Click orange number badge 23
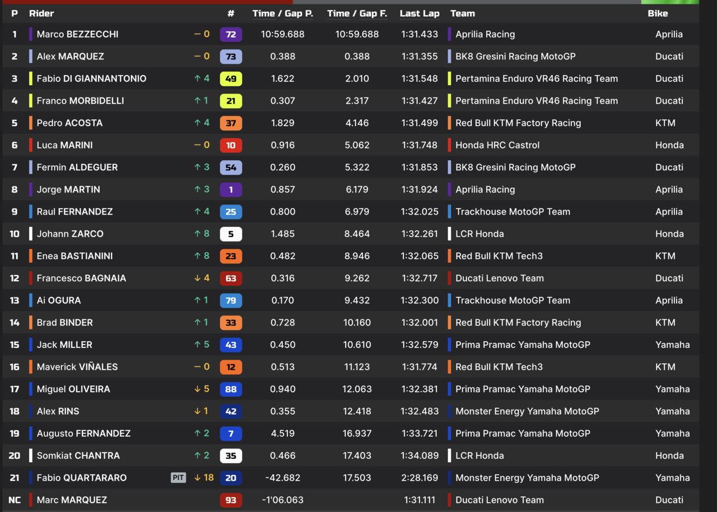The height and width of the screenshot is (512, 717). [x=231, y=256]
